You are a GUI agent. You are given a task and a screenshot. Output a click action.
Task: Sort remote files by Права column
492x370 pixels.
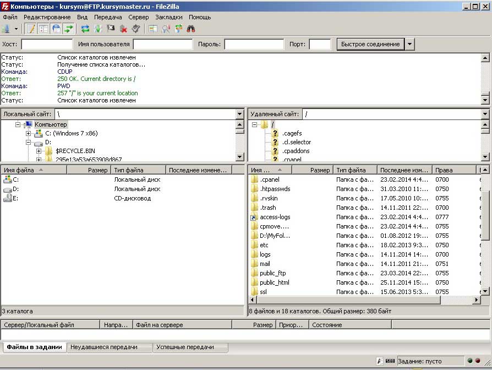tap(455, 170)
